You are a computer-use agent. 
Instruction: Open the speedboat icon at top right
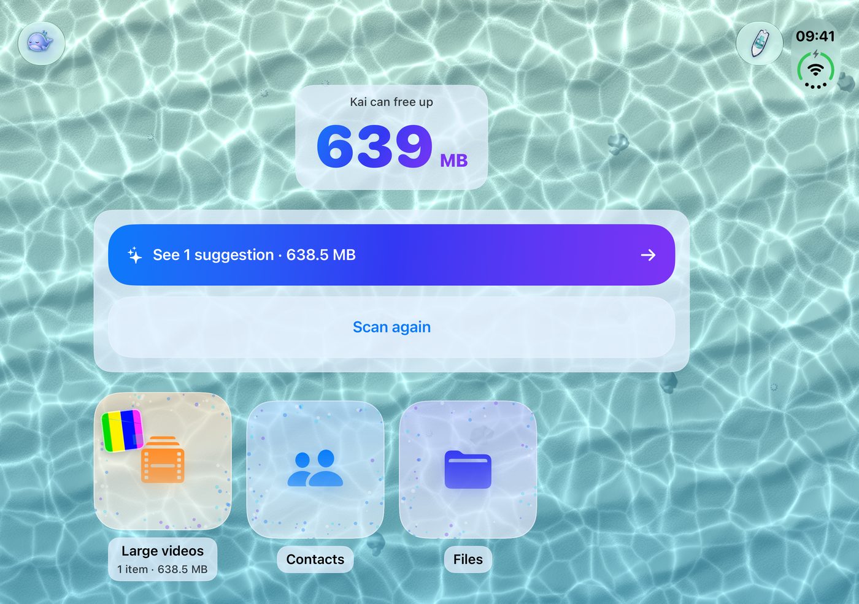[x=759, y=44]
